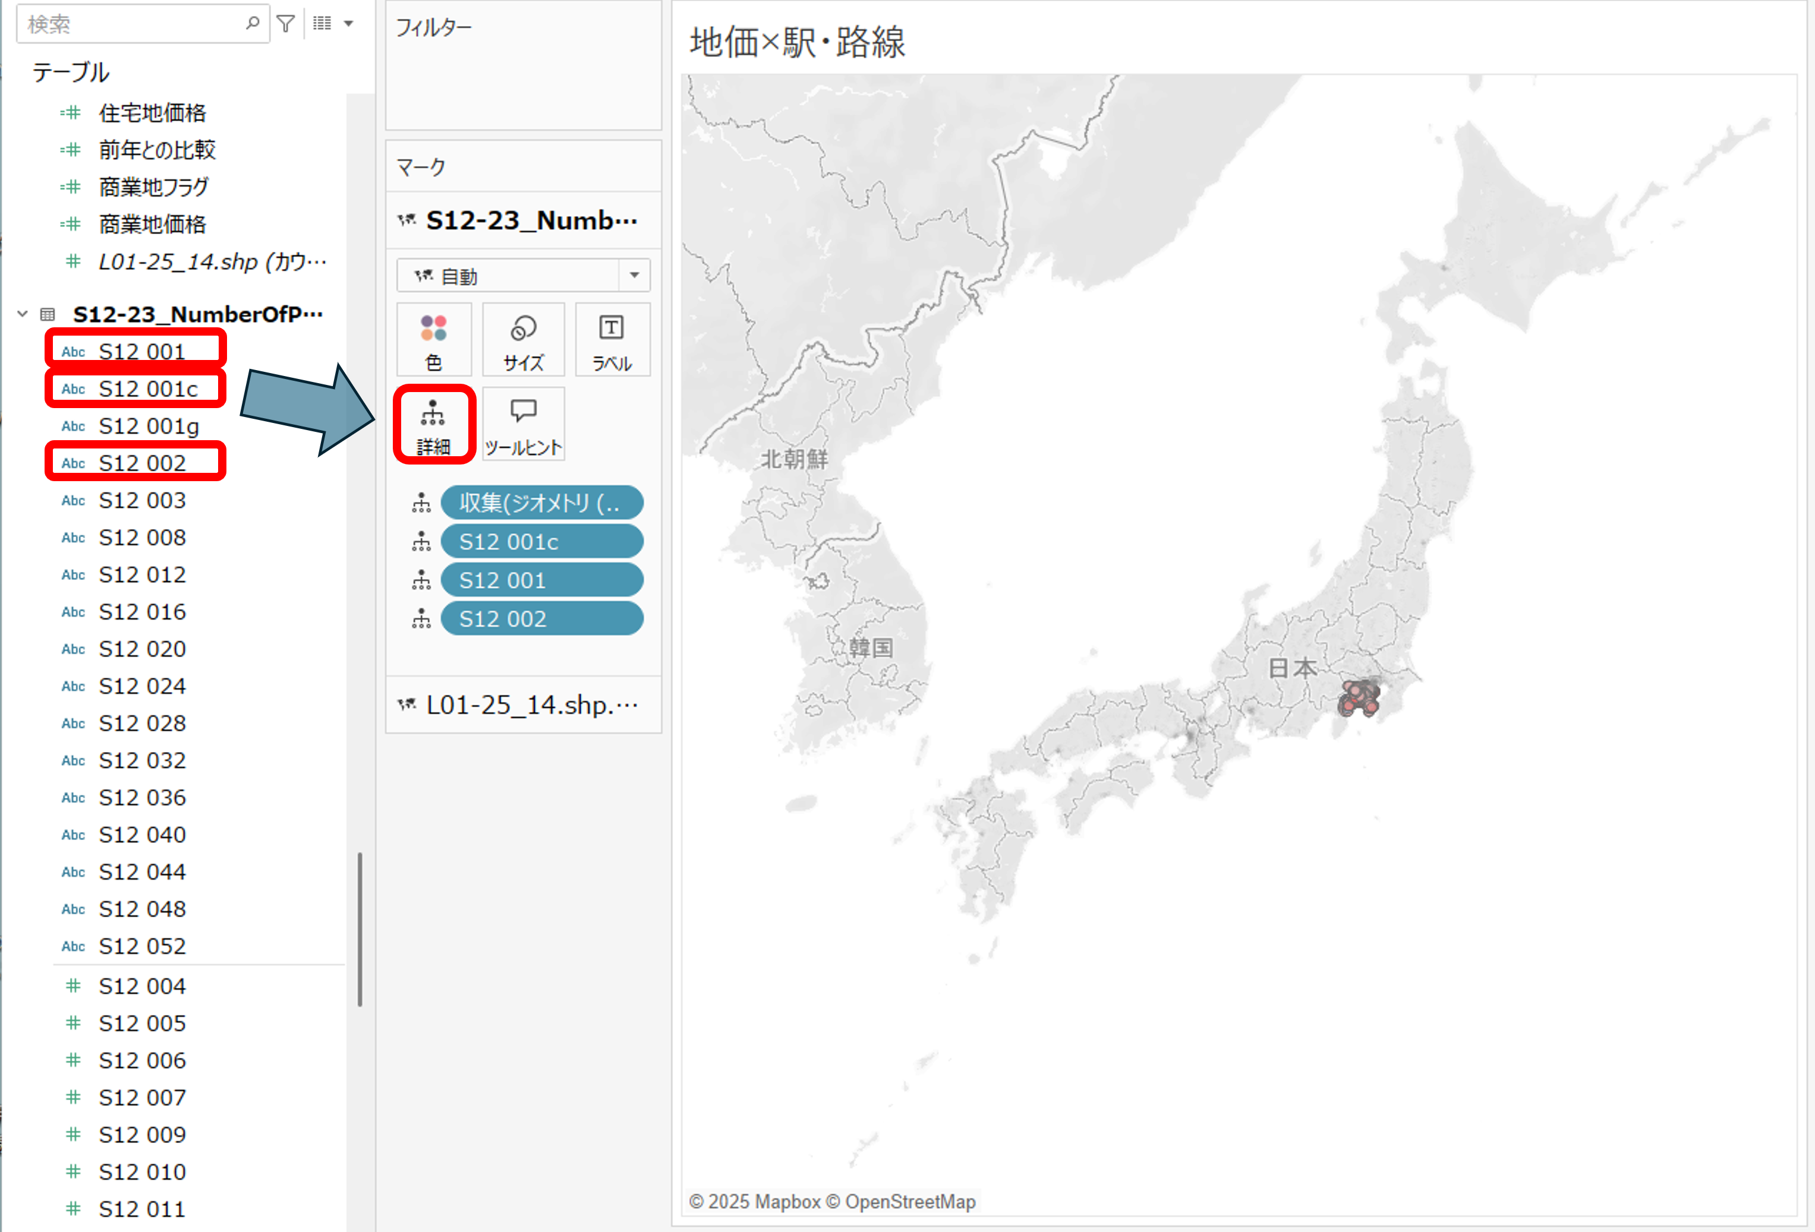Open the field filter funnel icon
Image resolution: width=1815 pixels, height=1232 pixels.
coord(286,24)
